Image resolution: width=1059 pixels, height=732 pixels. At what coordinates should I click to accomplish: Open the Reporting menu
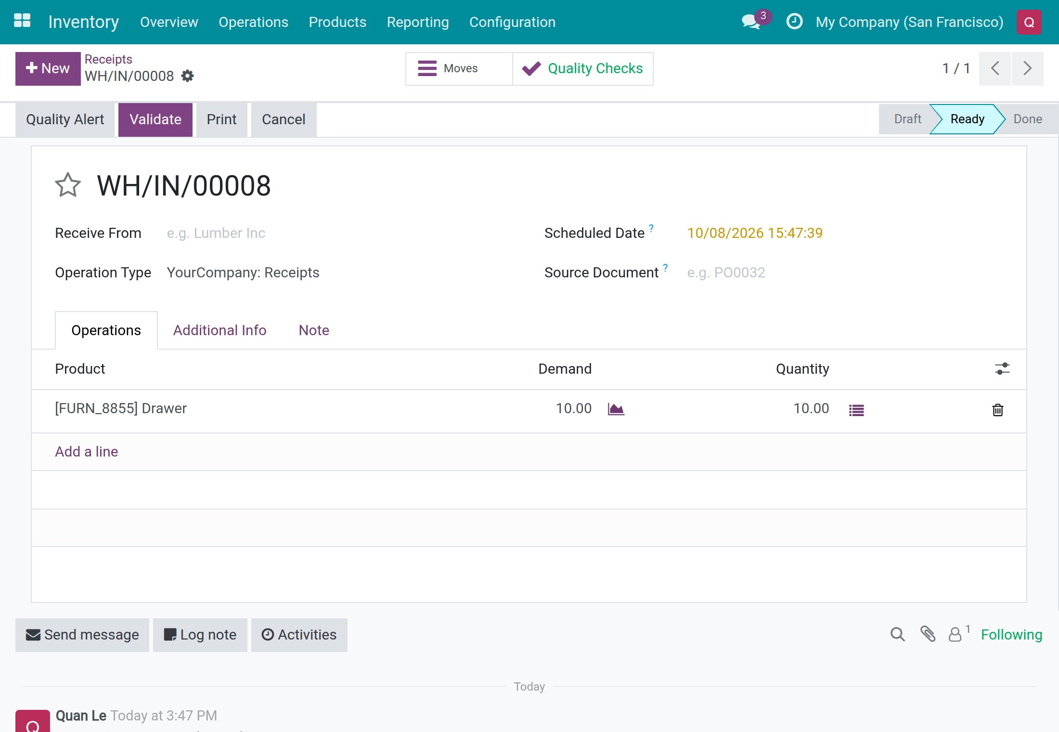point(418,22)
